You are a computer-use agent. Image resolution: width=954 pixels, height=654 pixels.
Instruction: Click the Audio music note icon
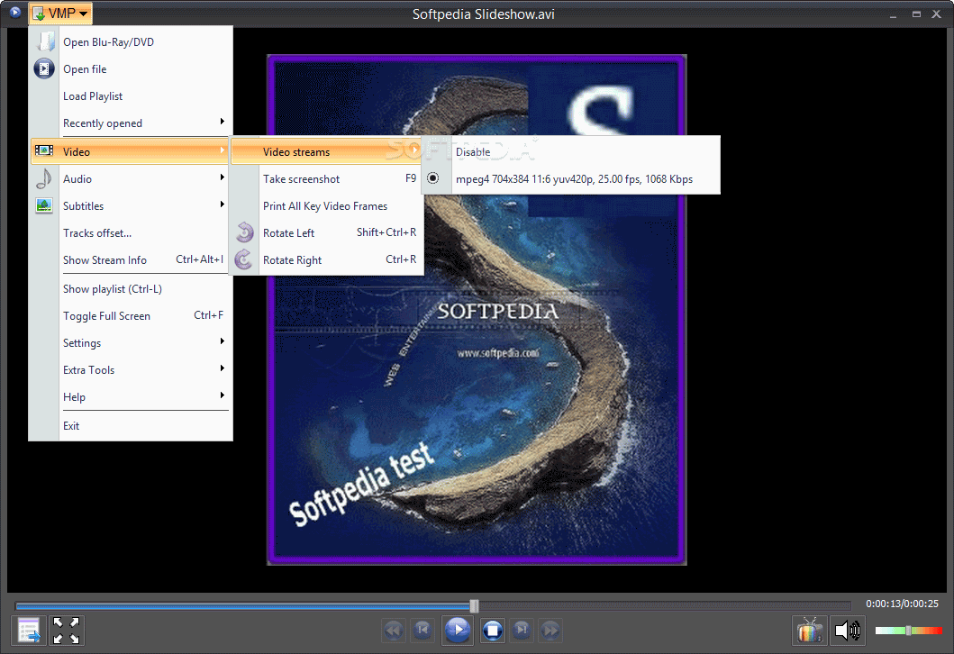(44, 179)
